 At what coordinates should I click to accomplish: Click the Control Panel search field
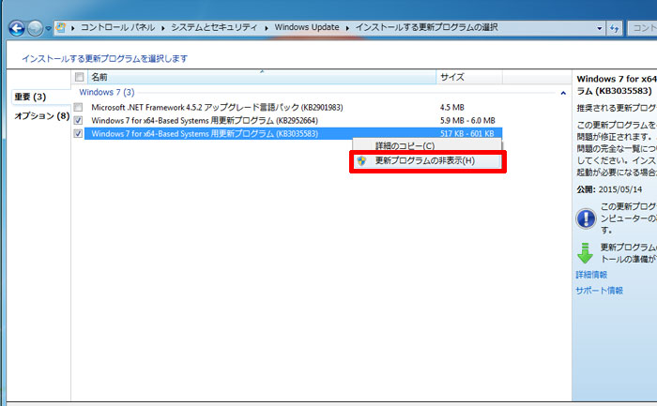[643, 28]
